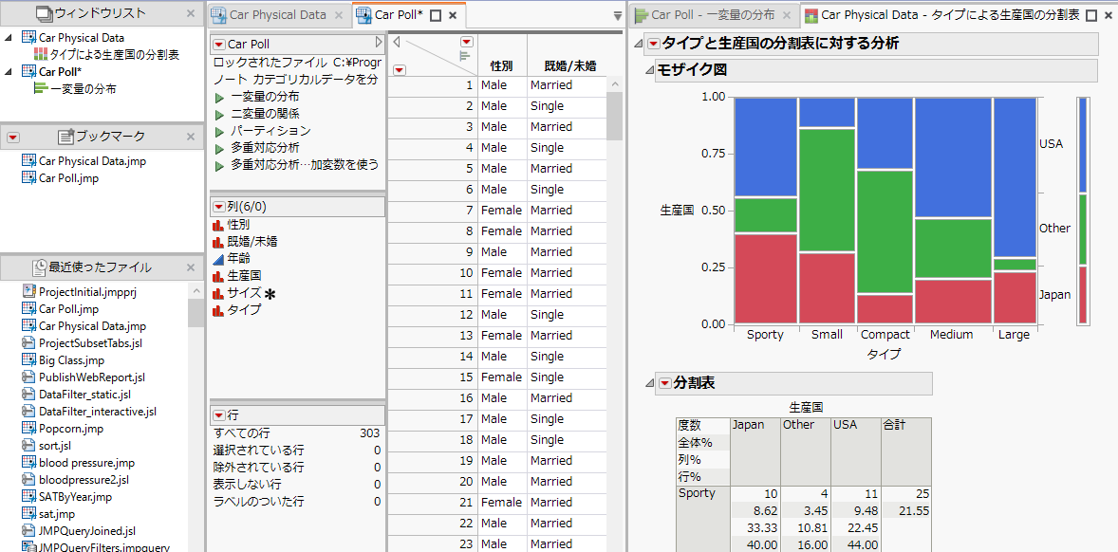Click the Car Poll.jmp bookmark table icon

(x=28, y=178)
